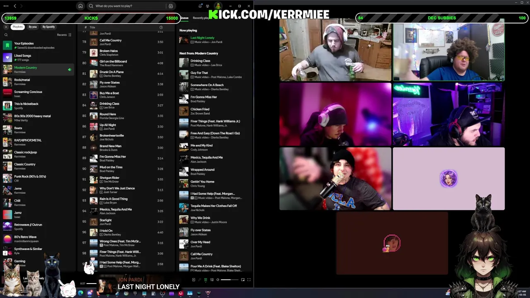The width and height of the screenshot is (530, 298).
Task: Click the library search magnifier icon
Action: pos(6,35)
